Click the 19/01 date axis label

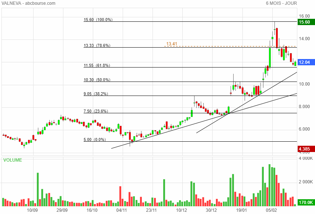click(x=241, y=210)
